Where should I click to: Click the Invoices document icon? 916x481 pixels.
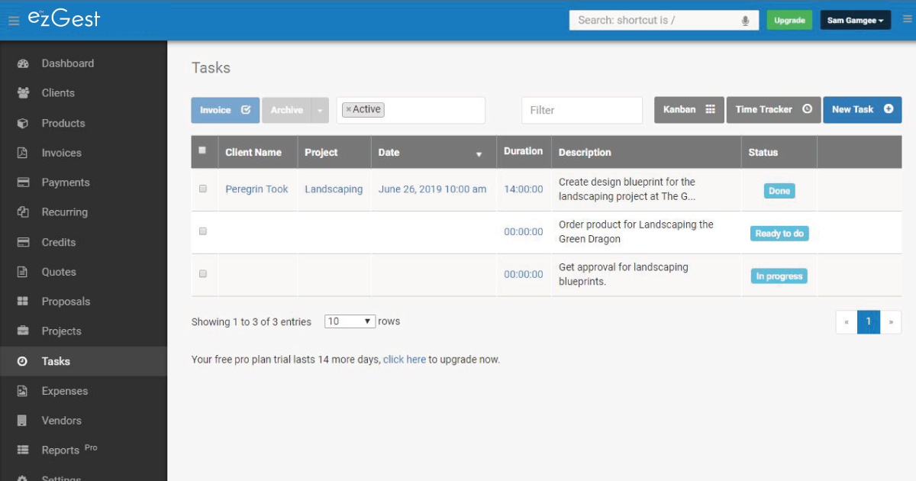coord(23,153)
